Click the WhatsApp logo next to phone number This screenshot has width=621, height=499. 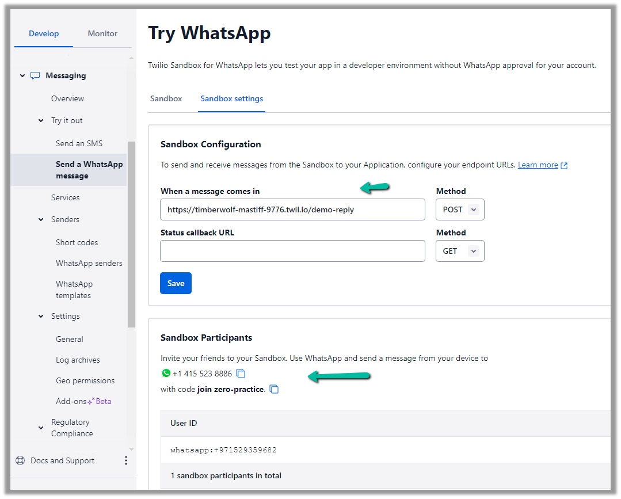point(166,374)
